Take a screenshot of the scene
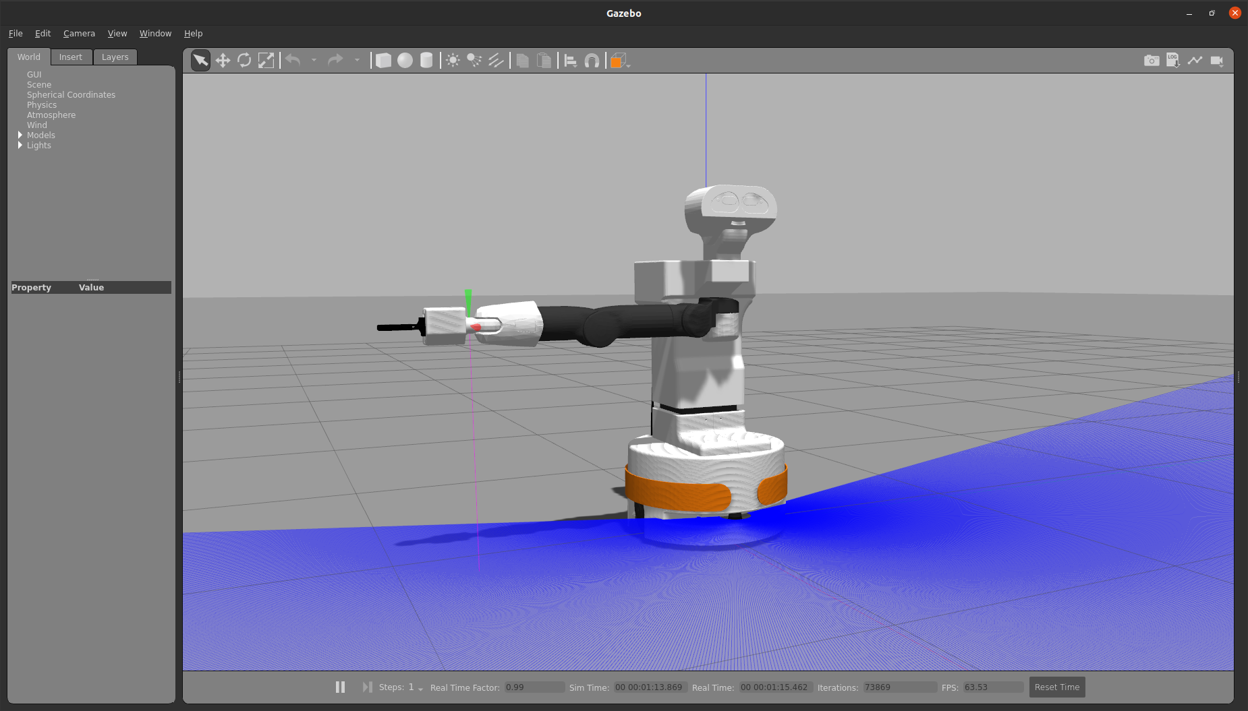 (x=1150, y=60)
